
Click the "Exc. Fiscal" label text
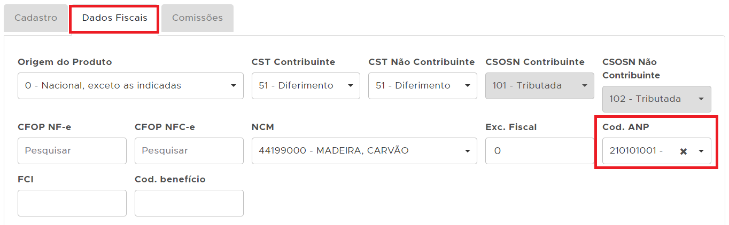511,127
